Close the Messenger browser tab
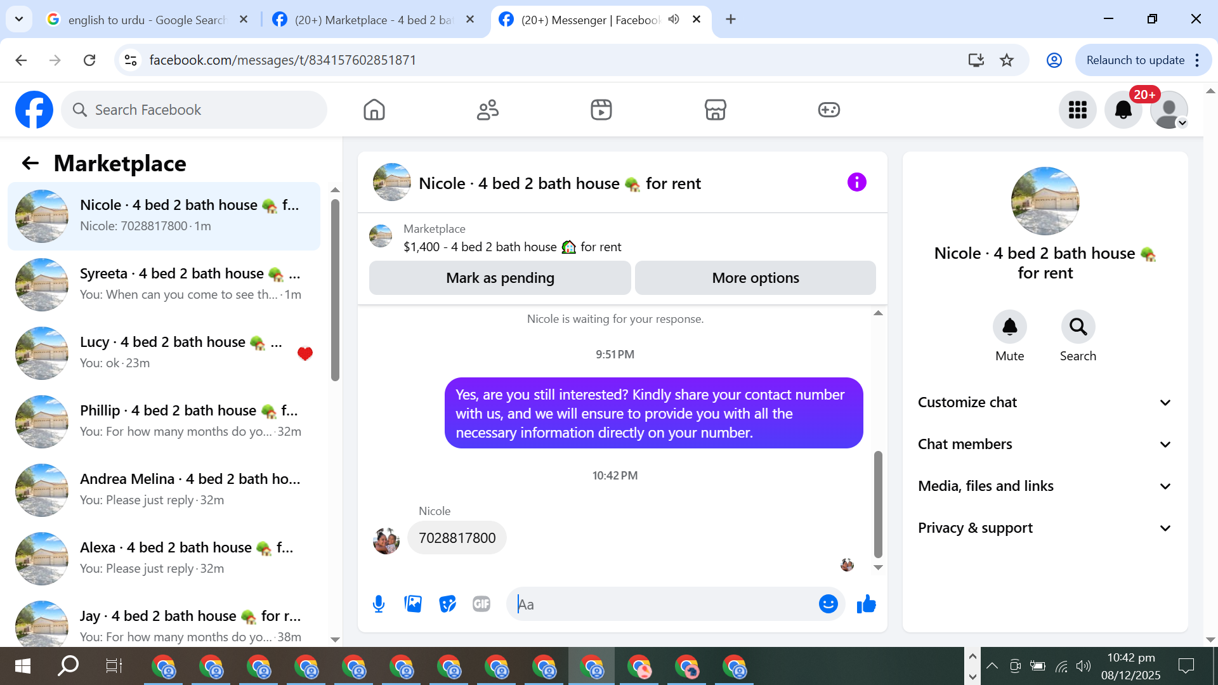 697,20
